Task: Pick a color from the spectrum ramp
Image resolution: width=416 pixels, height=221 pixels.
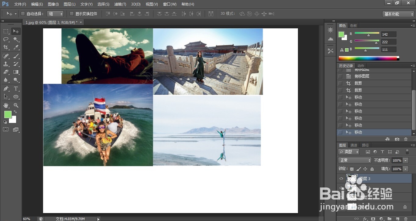Action: [x=369, y=58]
